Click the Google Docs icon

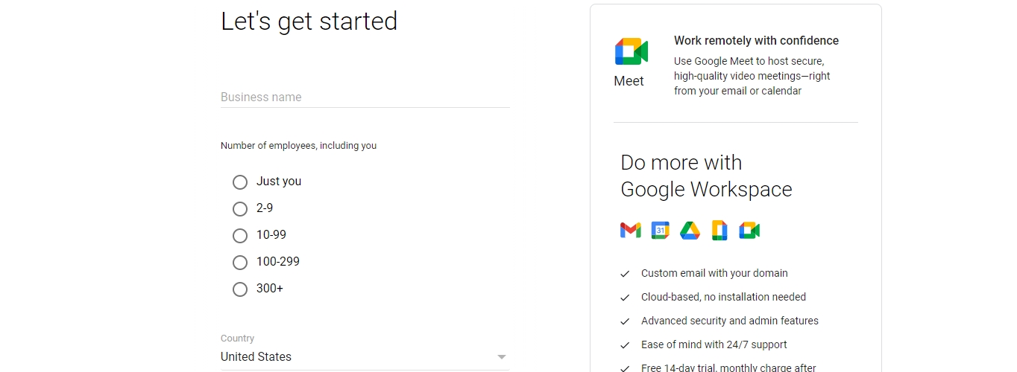[720, 231]
